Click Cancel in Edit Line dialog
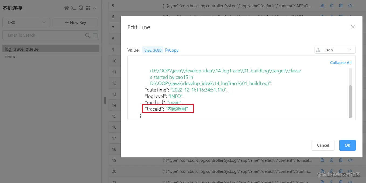366x183 pixels. coord(323,145)
